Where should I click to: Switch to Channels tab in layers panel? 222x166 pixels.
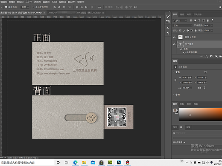pos(182,14)
